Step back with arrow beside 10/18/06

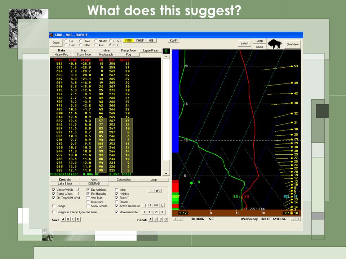point(176,219)
